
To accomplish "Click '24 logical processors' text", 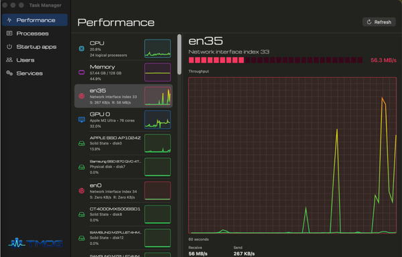I will click(108, 56).
